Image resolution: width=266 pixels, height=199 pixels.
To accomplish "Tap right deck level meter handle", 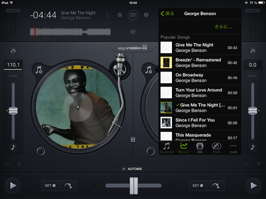I will point(253,11).
